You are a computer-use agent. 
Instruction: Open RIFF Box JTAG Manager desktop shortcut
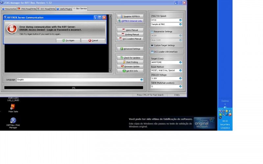[x=13, y=123]
